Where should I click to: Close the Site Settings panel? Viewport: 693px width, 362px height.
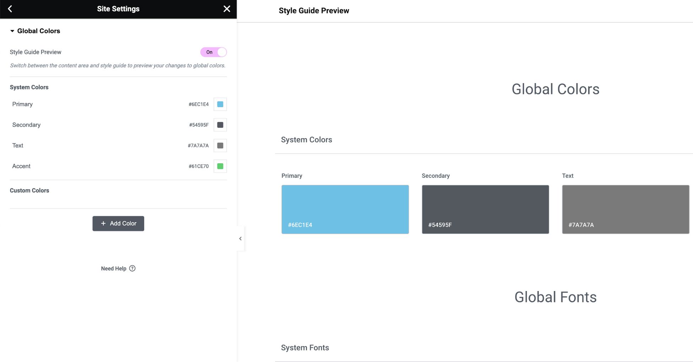pos(227,9)
